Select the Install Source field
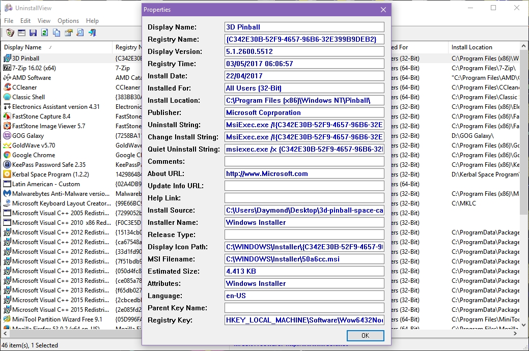Viewport: 529px width, 351px height. [304, 210]
